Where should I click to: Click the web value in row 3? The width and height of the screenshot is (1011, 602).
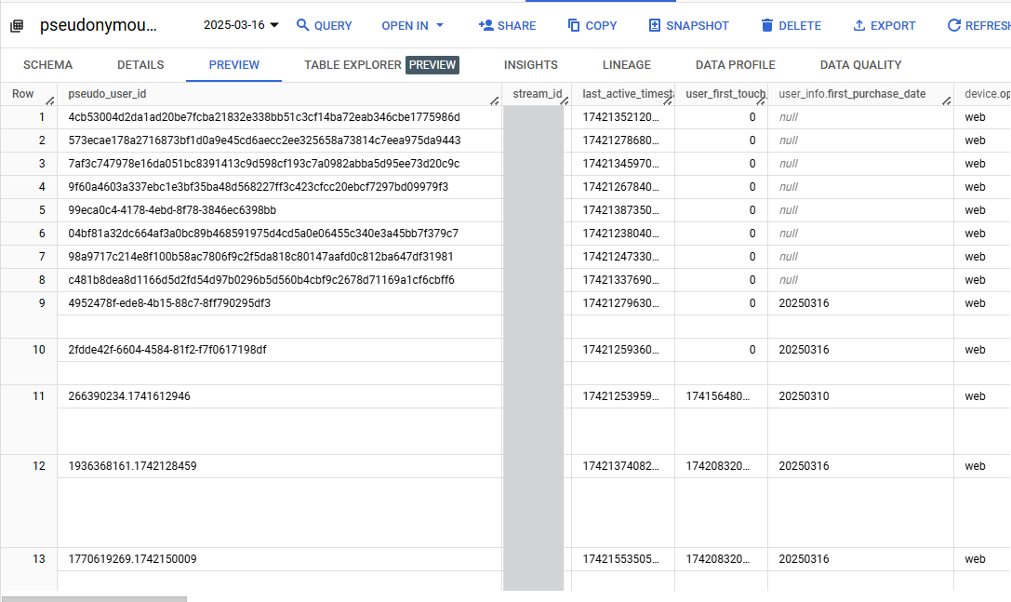pyautogui.click(x=975, y=164)
